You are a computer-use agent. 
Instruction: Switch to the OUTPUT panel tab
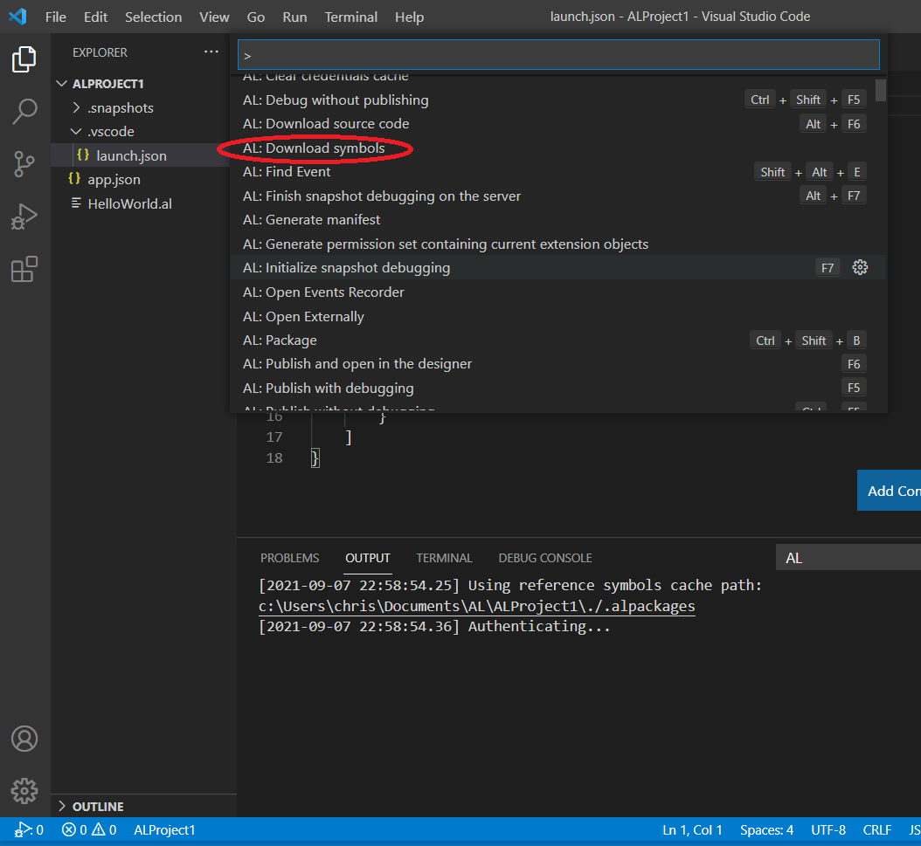pyautogui.click(x=368, y=558)
